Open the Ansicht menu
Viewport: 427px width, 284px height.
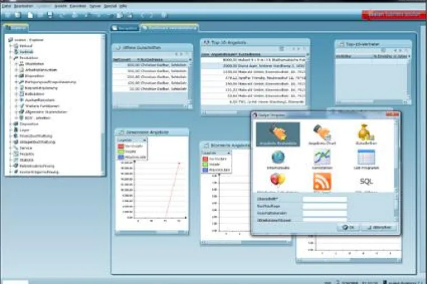(61, 6)
